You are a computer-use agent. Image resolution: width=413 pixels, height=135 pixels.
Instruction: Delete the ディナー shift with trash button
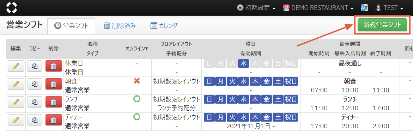54,120
